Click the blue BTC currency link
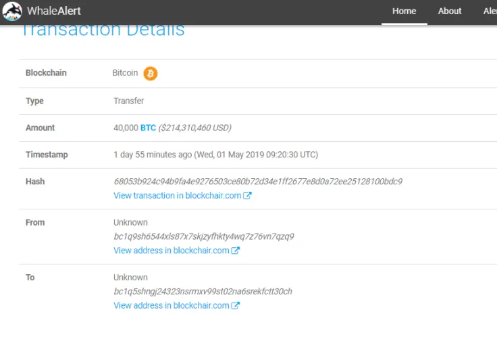Image resolution: width=497 pixels, height=339 pixels. 148,128
